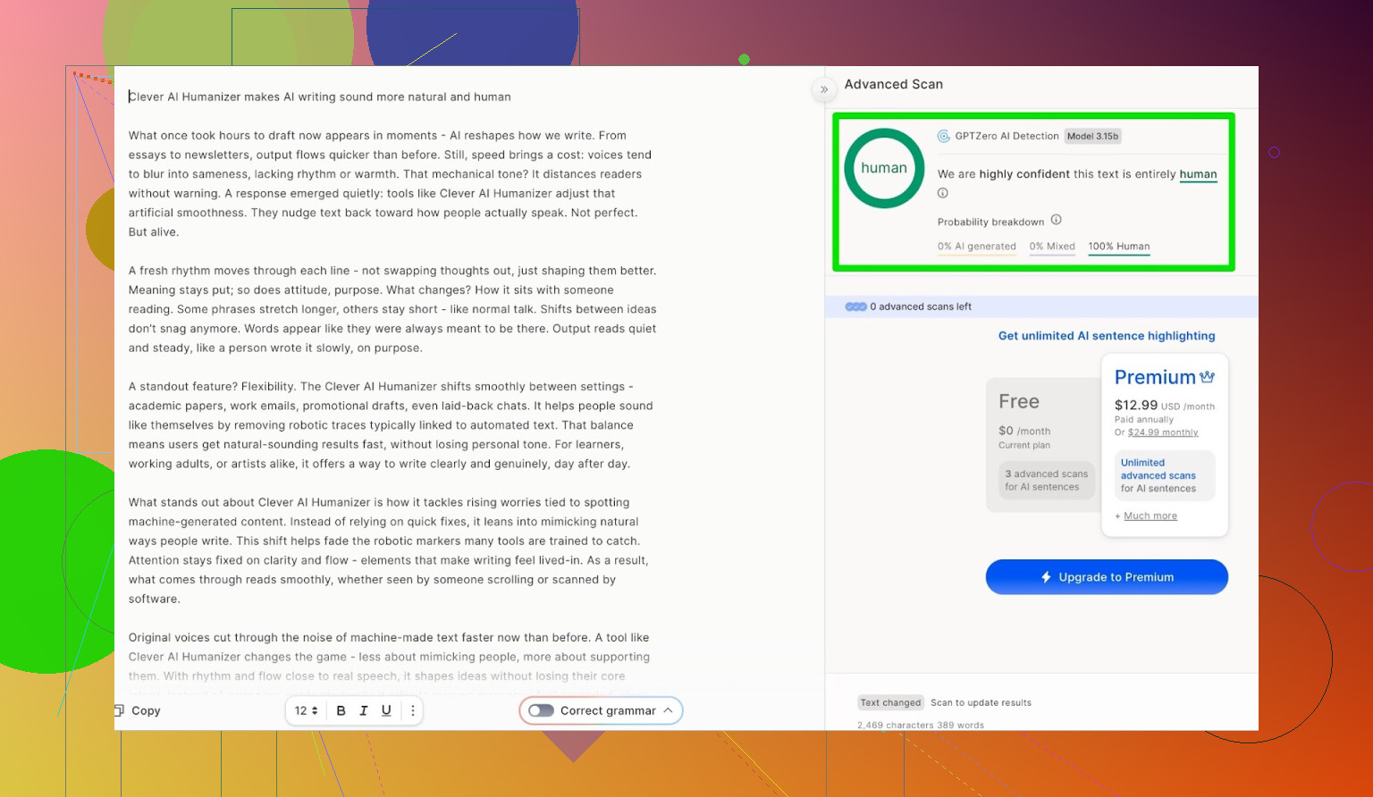Screen dimensions: 1373x797
Task: Open the Much more link in Premium card
Action: tap(1150, 516)
